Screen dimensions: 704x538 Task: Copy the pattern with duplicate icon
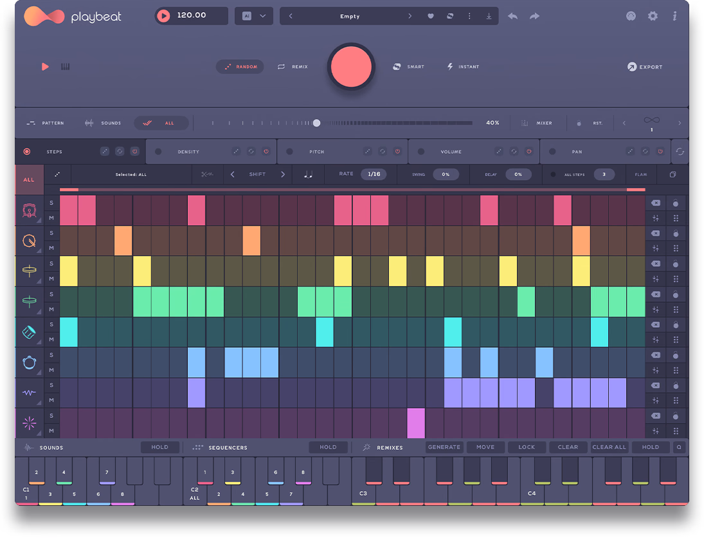672,174
